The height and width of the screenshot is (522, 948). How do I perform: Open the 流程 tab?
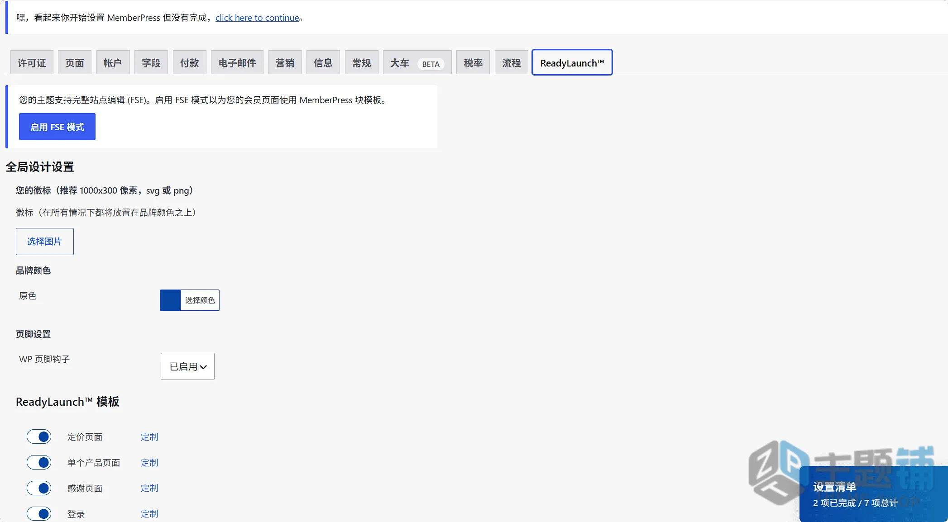511,62
